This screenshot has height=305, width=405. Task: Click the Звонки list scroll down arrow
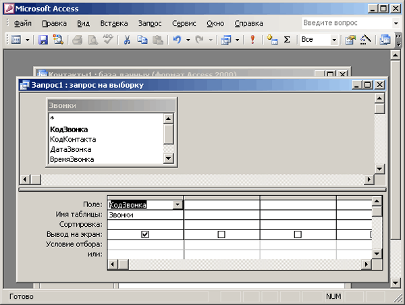tap(169, 159)
